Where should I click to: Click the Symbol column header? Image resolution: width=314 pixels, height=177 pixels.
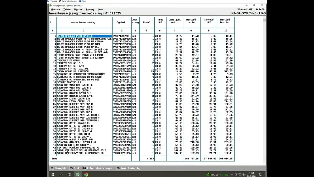(x=121, y=22)
